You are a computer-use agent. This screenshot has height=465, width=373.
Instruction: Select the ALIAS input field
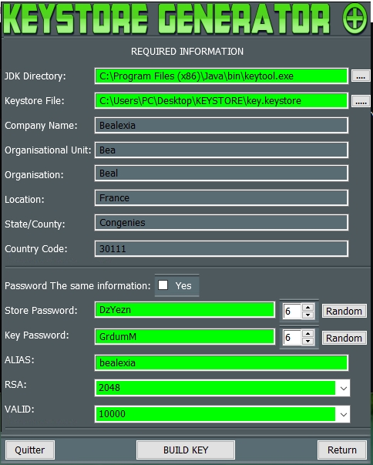click(221, 362)
